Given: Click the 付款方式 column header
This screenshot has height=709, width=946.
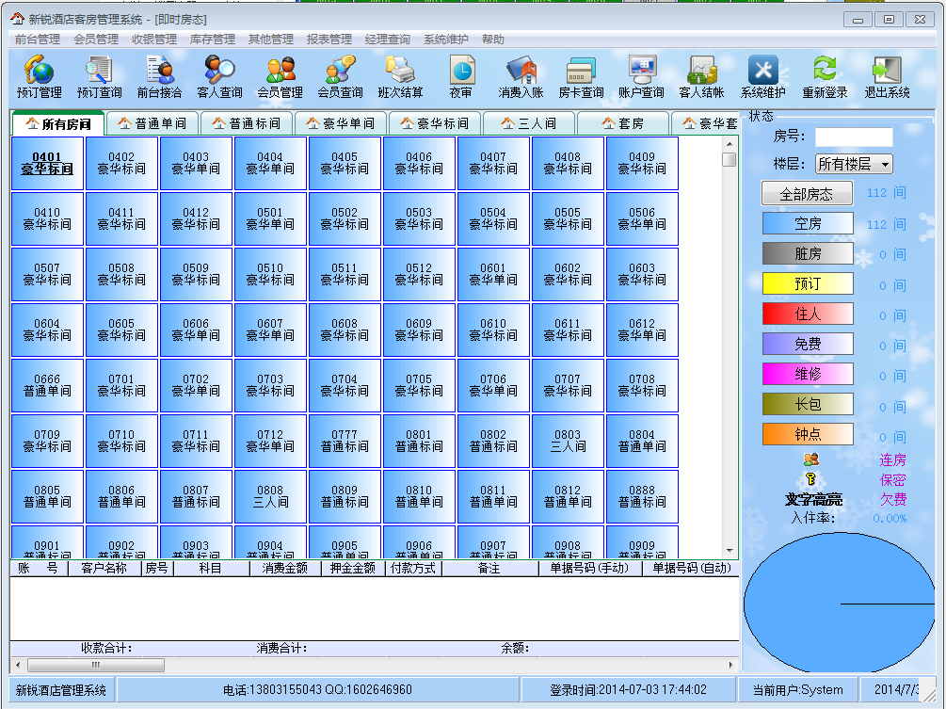Looking at the screenshot, I should pos(412,569).
